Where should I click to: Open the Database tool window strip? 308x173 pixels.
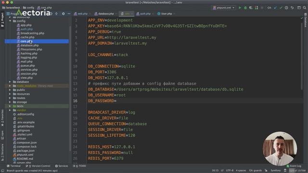306,20
